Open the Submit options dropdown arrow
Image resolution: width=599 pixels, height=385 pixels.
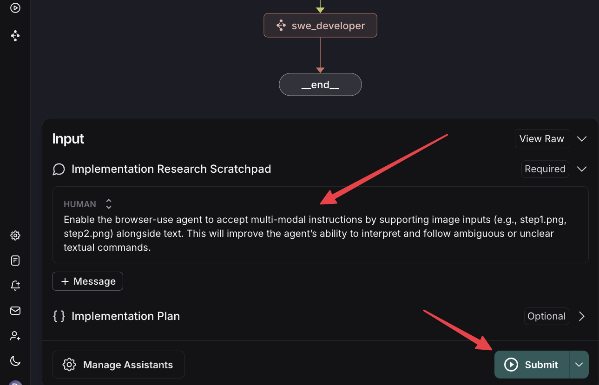579,365
